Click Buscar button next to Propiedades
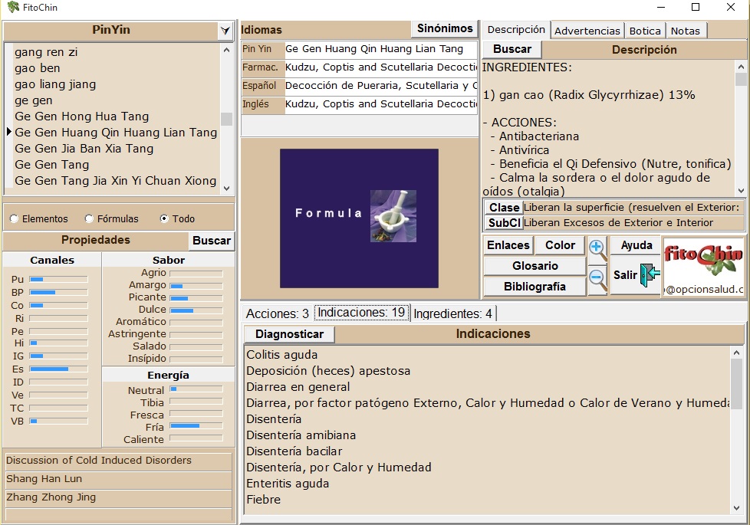Screen dimensions: 750x525 212,241
